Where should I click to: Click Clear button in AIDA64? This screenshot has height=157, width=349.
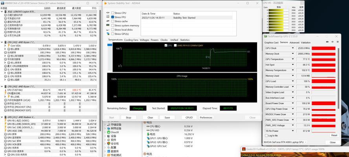coord(150,117)
